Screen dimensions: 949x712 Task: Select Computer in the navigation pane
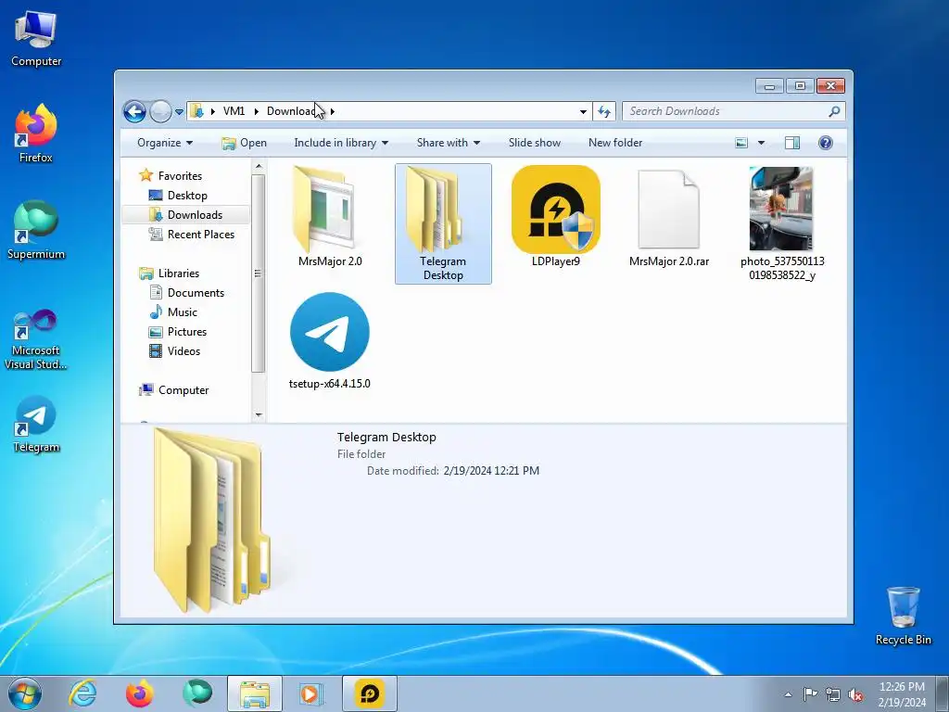183,390
